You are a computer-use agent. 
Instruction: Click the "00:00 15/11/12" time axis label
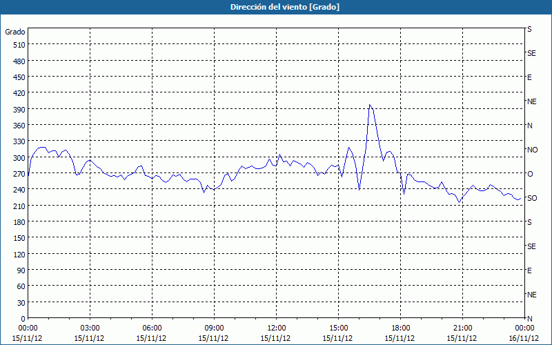point(28,333)
